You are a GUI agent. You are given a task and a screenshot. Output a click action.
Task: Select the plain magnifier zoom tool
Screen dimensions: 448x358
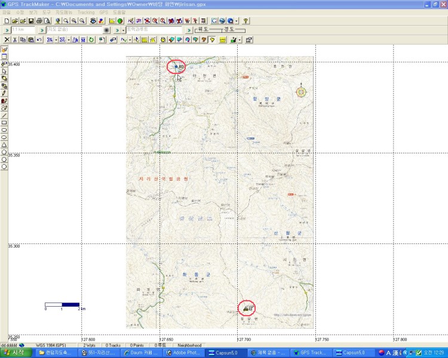[66, 21]
